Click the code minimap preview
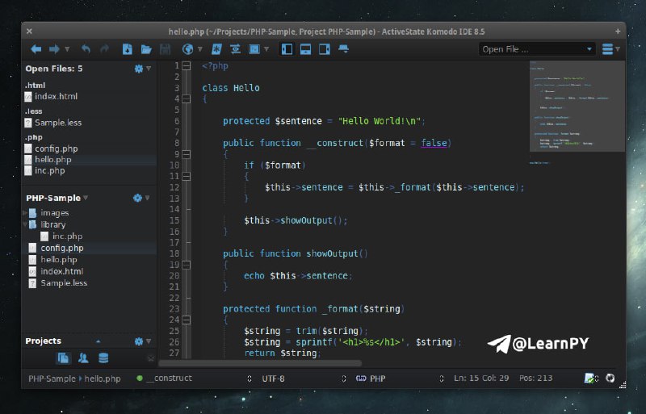Viewport: 646px width, 414px height. tap(577, 107)
